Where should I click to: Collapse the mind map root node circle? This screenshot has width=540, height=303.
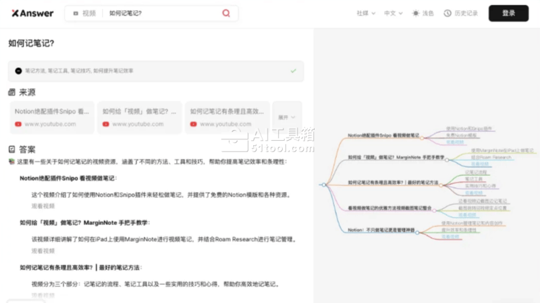325,184
